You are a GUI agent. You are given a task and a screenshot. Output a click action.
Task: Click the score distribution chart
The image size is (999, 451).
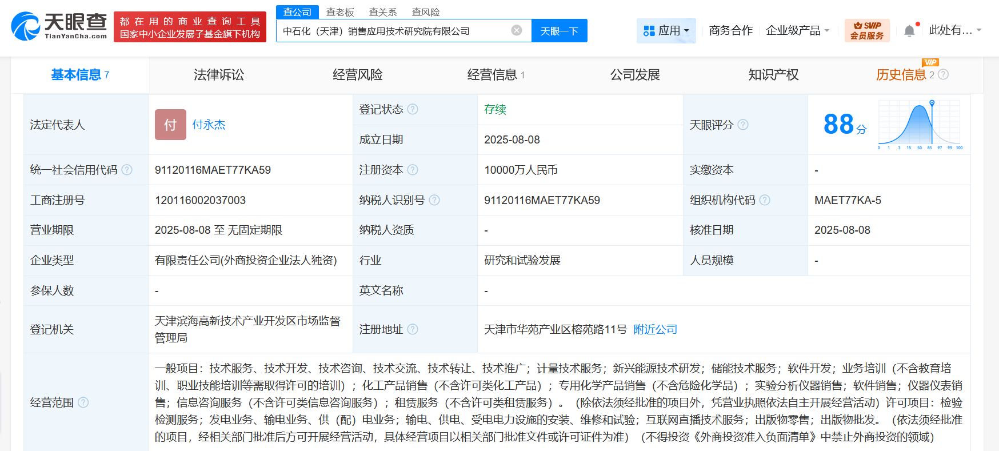tap(920, 125)
